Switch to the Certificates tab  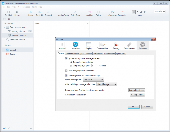tap(98, 54)
